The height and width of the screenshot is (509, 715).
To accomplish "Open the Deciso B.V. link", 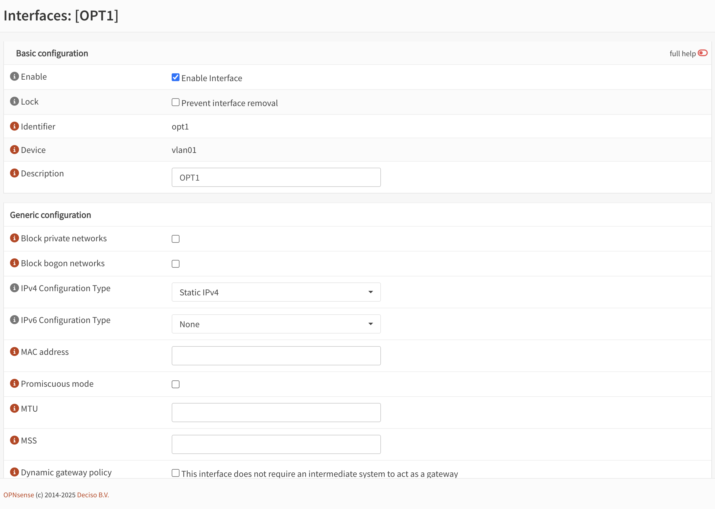I will pyautogui.click(x=93, y=495).
